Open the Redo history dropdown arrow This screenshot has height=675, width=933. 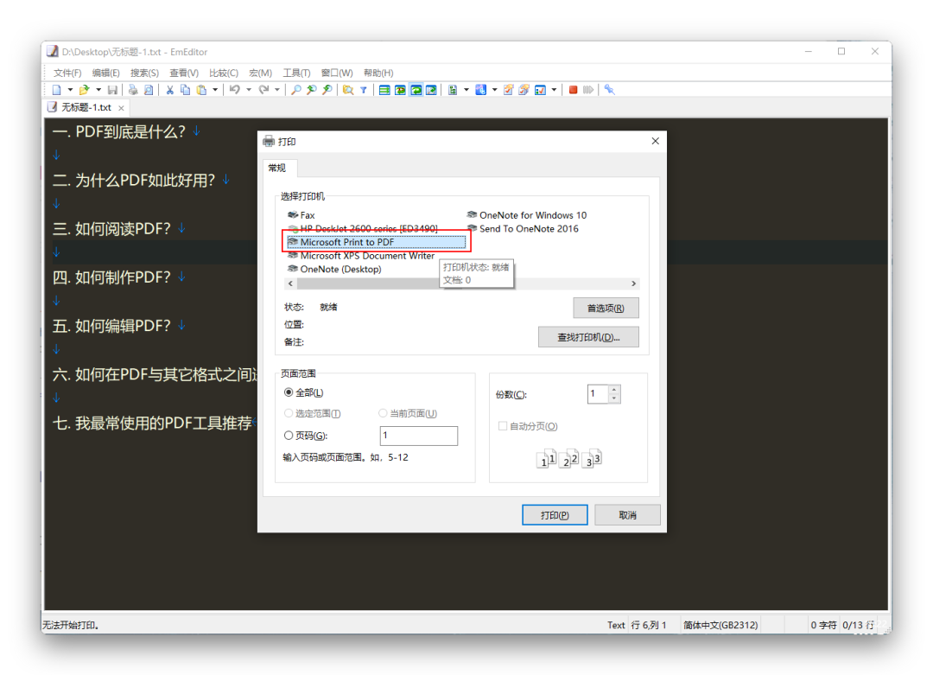click(277, 90)
